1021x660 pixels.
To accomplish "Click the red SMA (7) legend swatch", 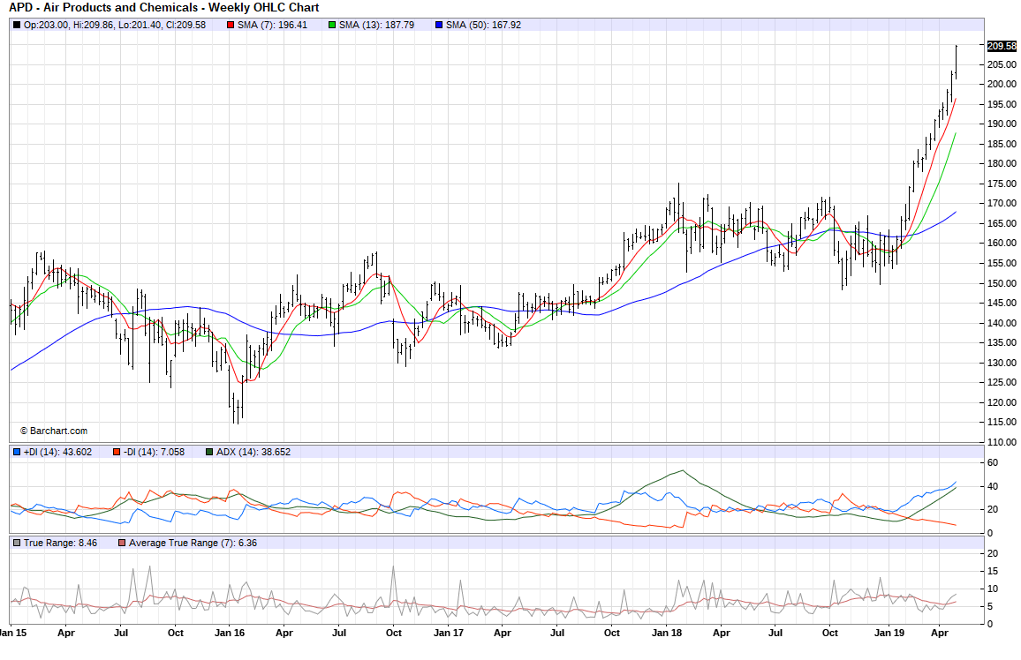I will (x=231, y=26).
